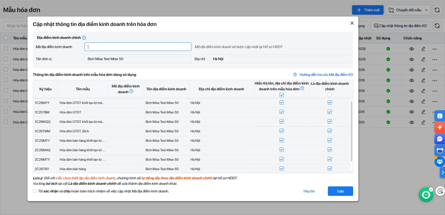The height and width of the screenshot is (215, 445).
Task: Toggle header checkbox for Là địa điểm kinh doanh chính
Action: click(330, 95)
